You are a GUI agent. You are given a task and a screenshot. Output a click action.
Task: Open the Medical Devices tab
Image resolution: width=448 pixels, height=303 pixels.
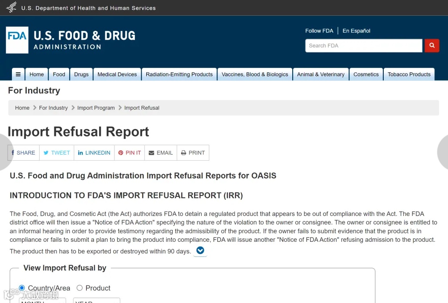117,74
